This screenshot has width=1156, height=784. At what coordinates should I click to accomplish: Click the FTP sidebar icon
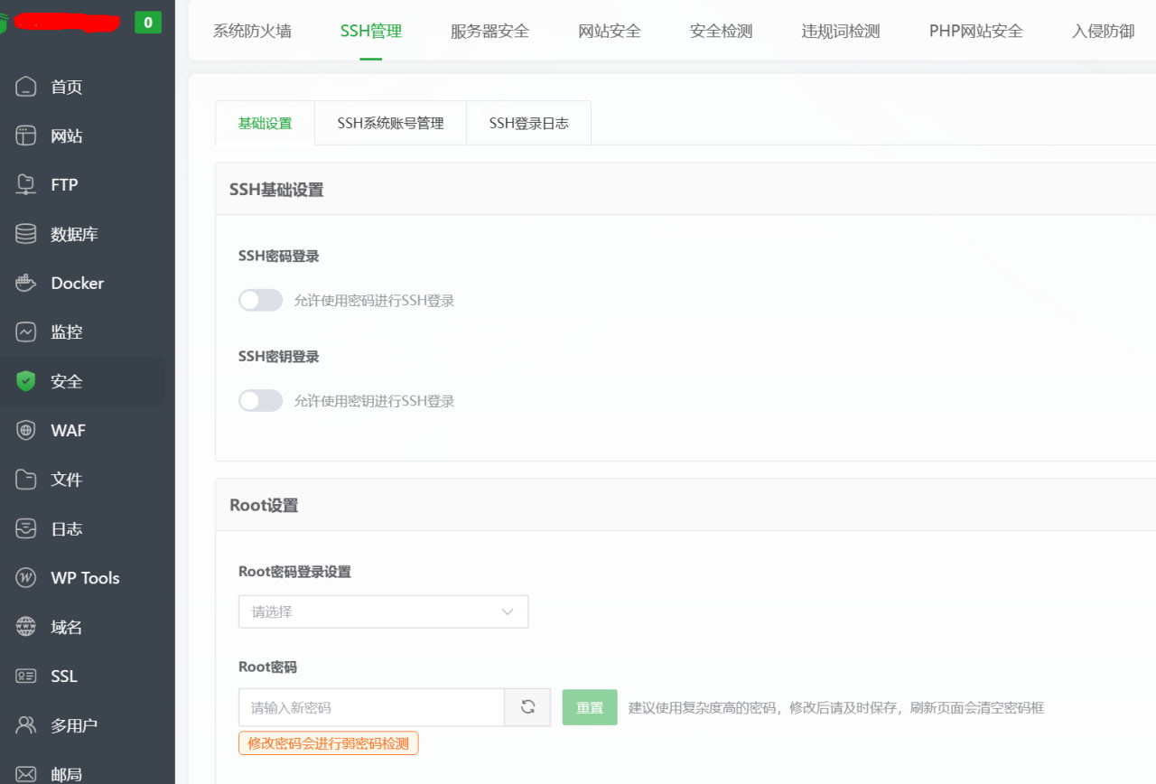click(x=26, y=184)
